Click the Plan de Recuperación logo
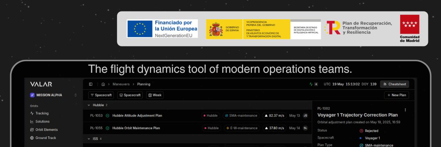This screenshot has width=441, height=147. [358, 28]
